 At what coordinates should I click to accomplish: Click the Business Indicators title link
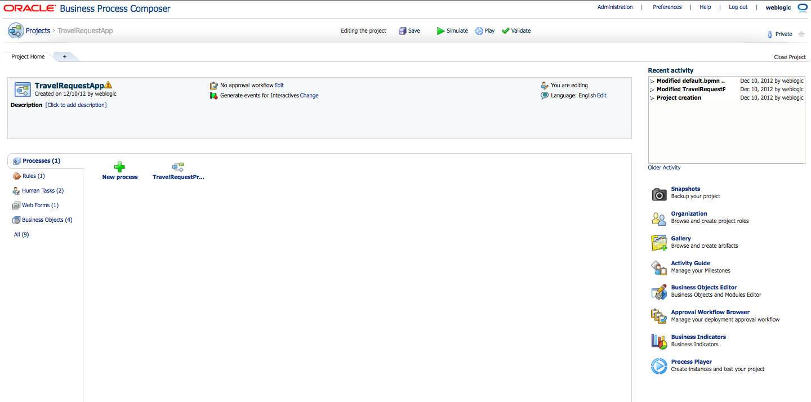click(698, 337)
